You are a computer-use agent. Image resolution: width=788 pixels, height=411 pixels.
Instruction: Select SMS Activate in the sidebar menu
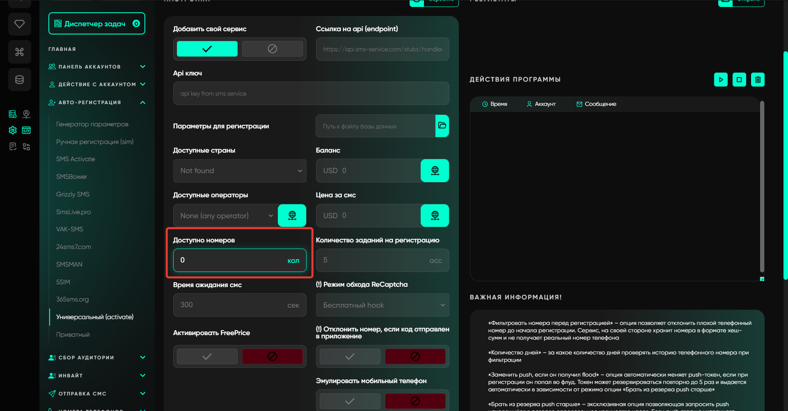76,159
